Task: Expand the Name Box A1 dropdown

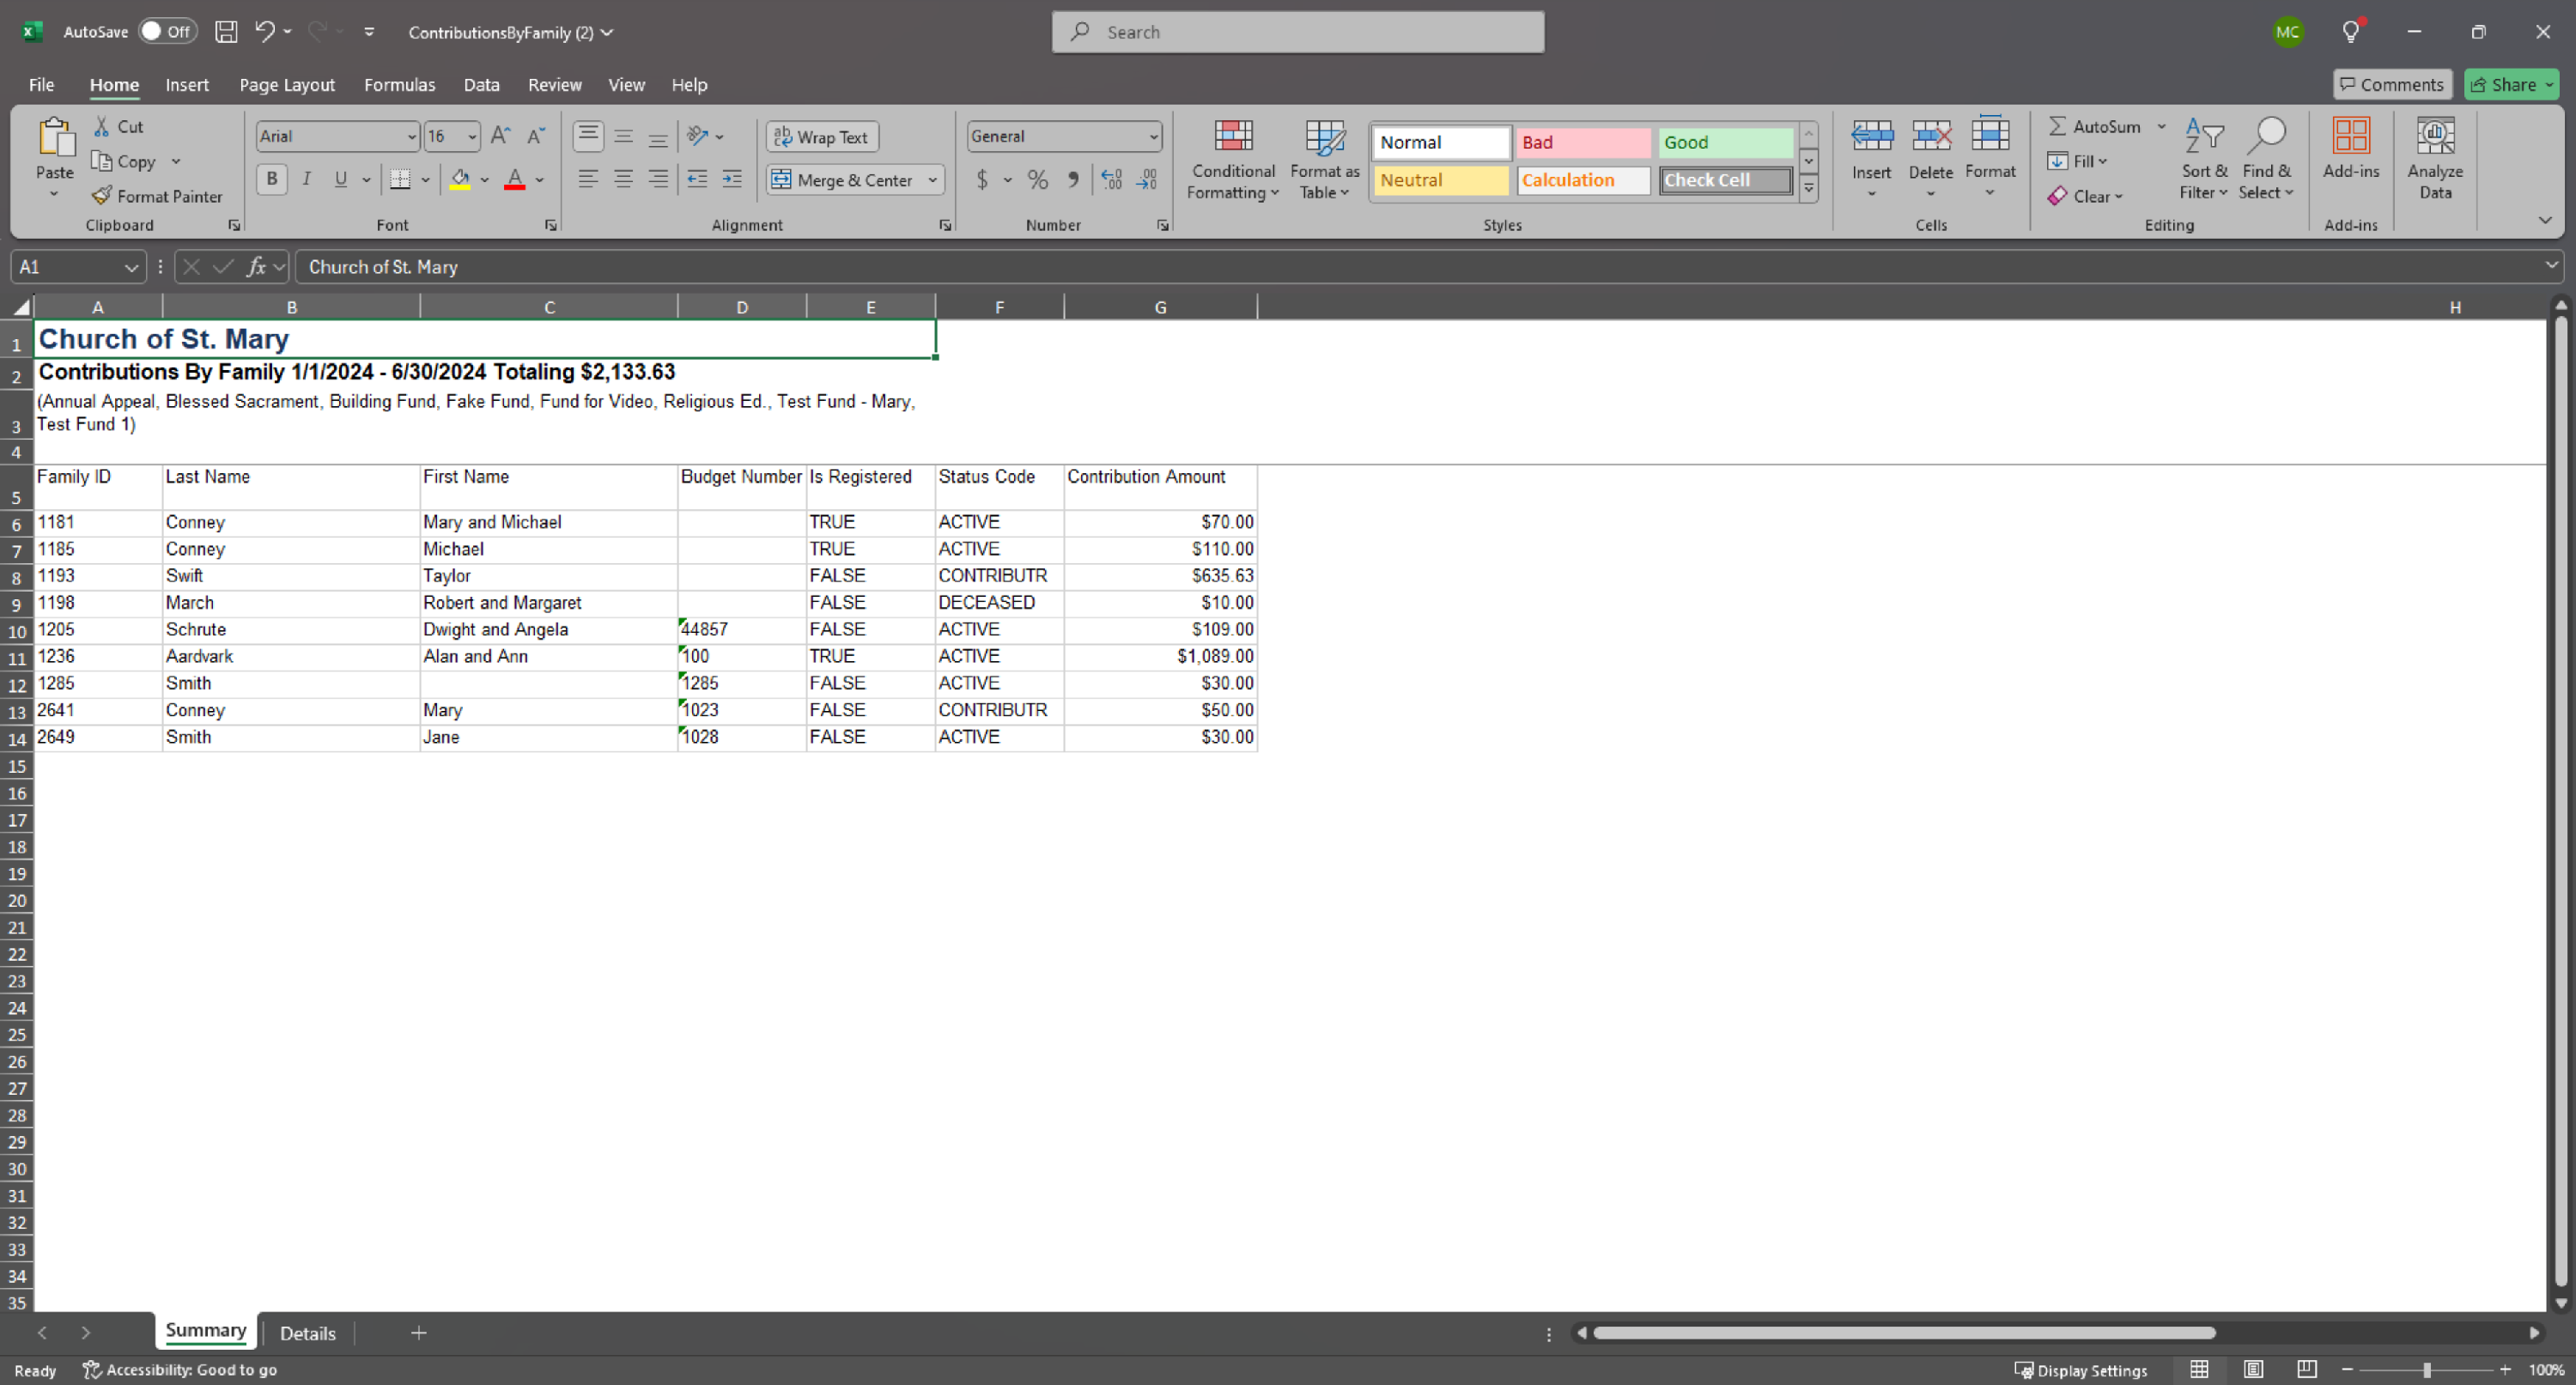Action: click(x=131, y=267)
